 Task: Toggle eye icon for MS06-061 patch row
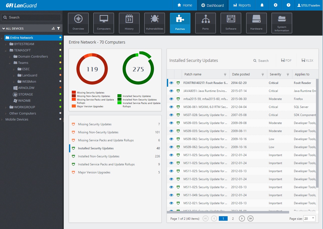pyautogui.click(x=171, y=107)
